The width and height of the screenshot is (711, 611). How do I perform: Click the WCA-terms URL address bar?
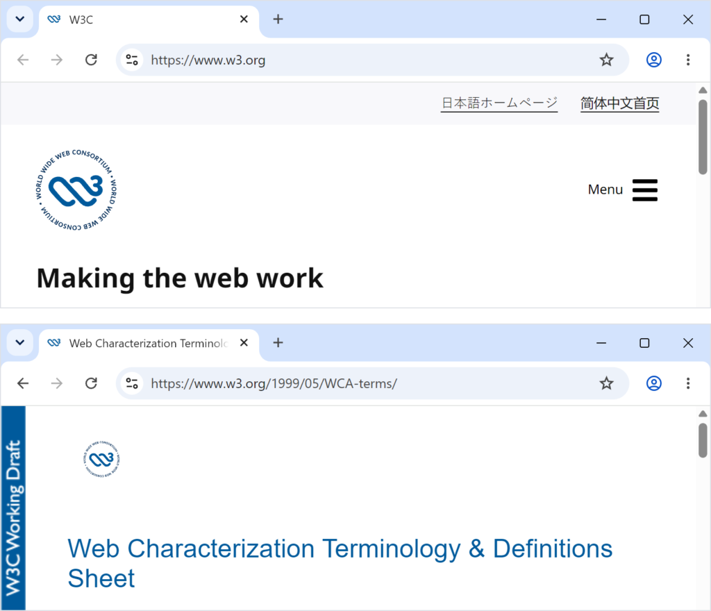pyautogui.click(x=372, y=383)
